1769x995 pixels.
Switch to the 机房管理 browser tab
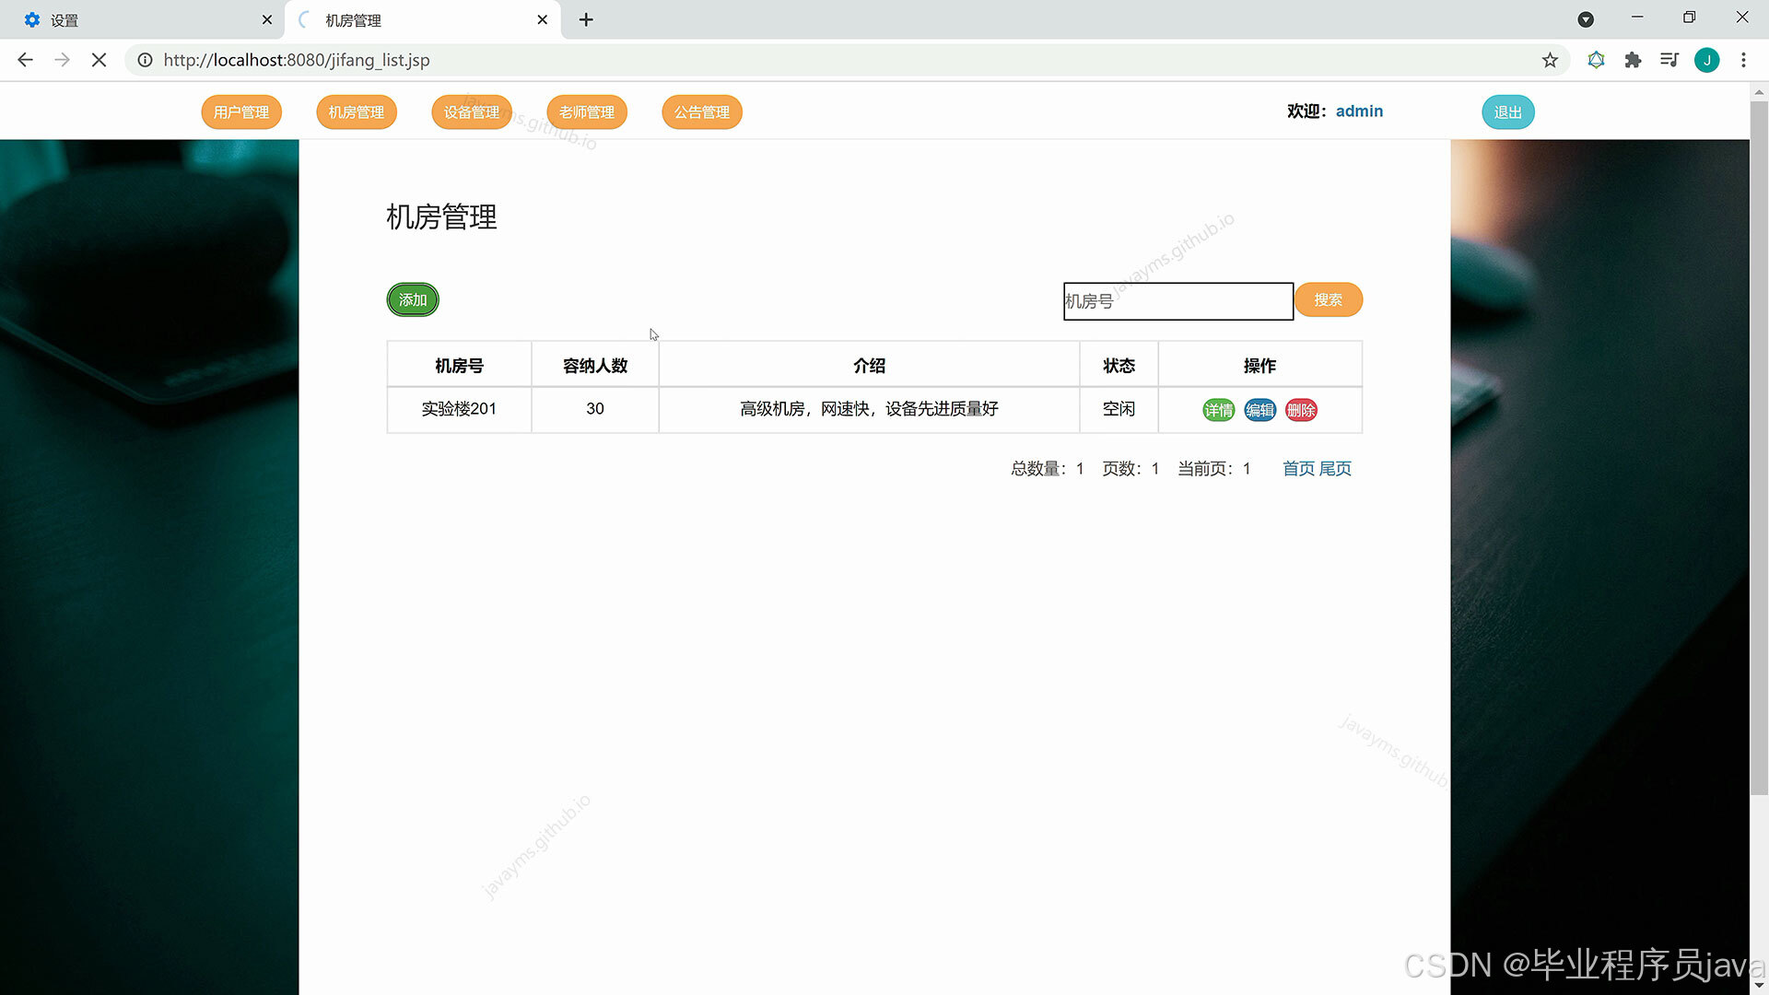[422, 20]
